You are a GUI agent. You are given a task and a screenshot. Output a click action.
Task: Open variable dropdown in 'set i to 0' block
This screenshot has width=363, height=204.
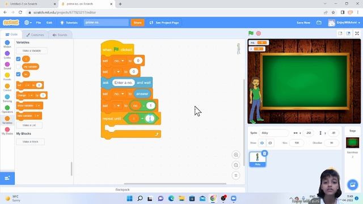(117, 72)
